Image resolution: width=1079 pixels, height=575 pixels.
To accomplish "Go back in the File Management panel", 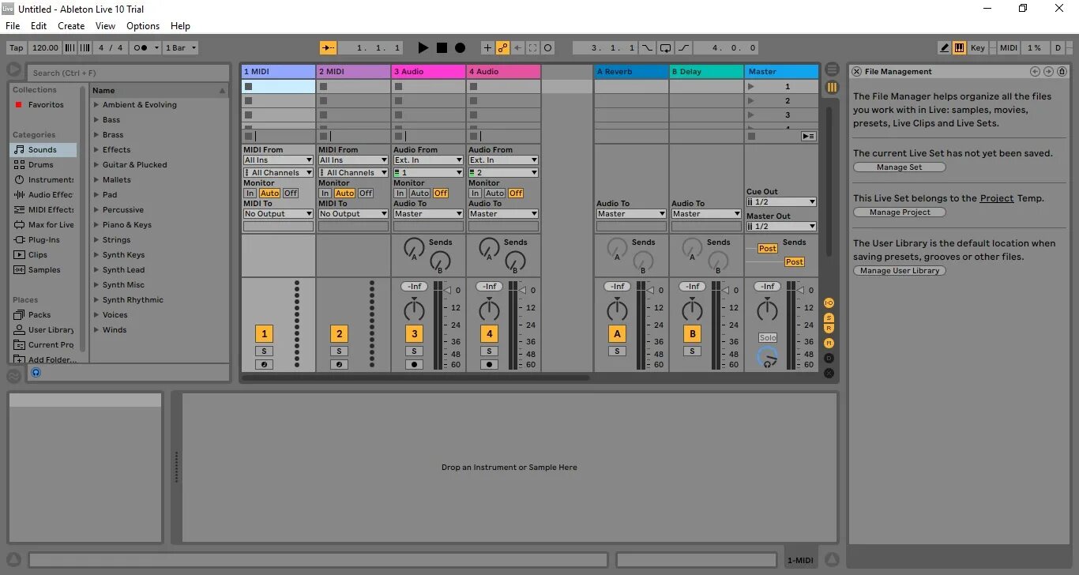I will (1035, 71).
